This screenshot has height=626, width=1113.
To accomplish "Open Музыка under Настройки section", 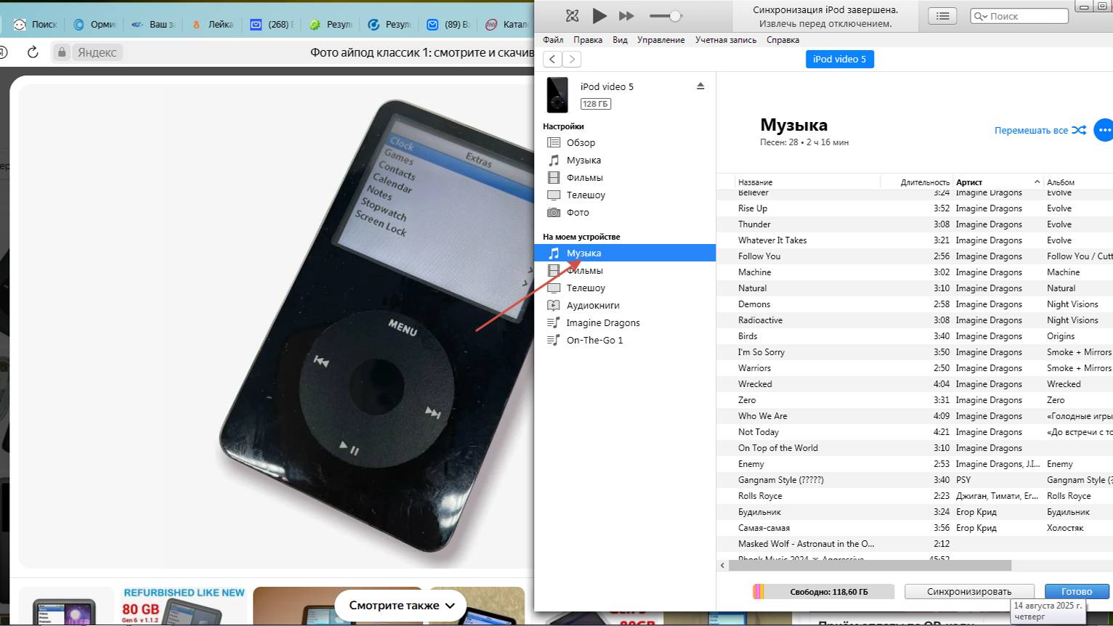I will click(x=583, y=160).
